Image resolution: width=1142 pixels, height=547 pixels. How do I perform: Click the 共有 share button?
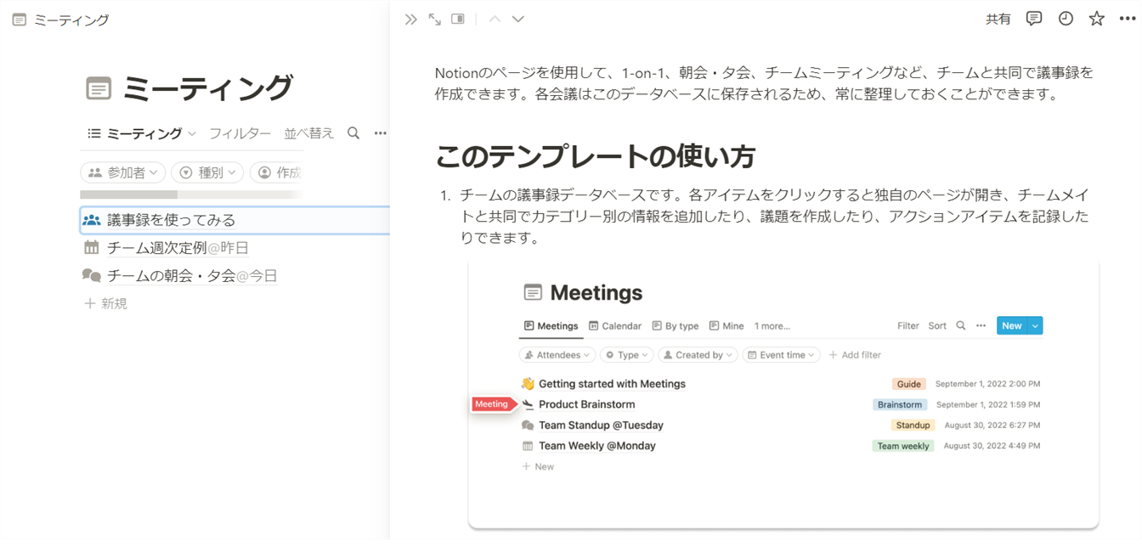click(998, 19)
